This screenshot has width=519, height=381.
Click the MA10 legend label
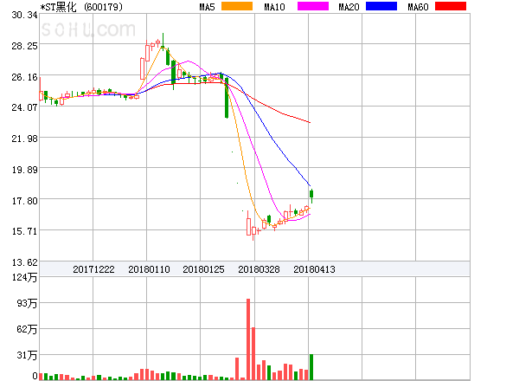[274, 7]
